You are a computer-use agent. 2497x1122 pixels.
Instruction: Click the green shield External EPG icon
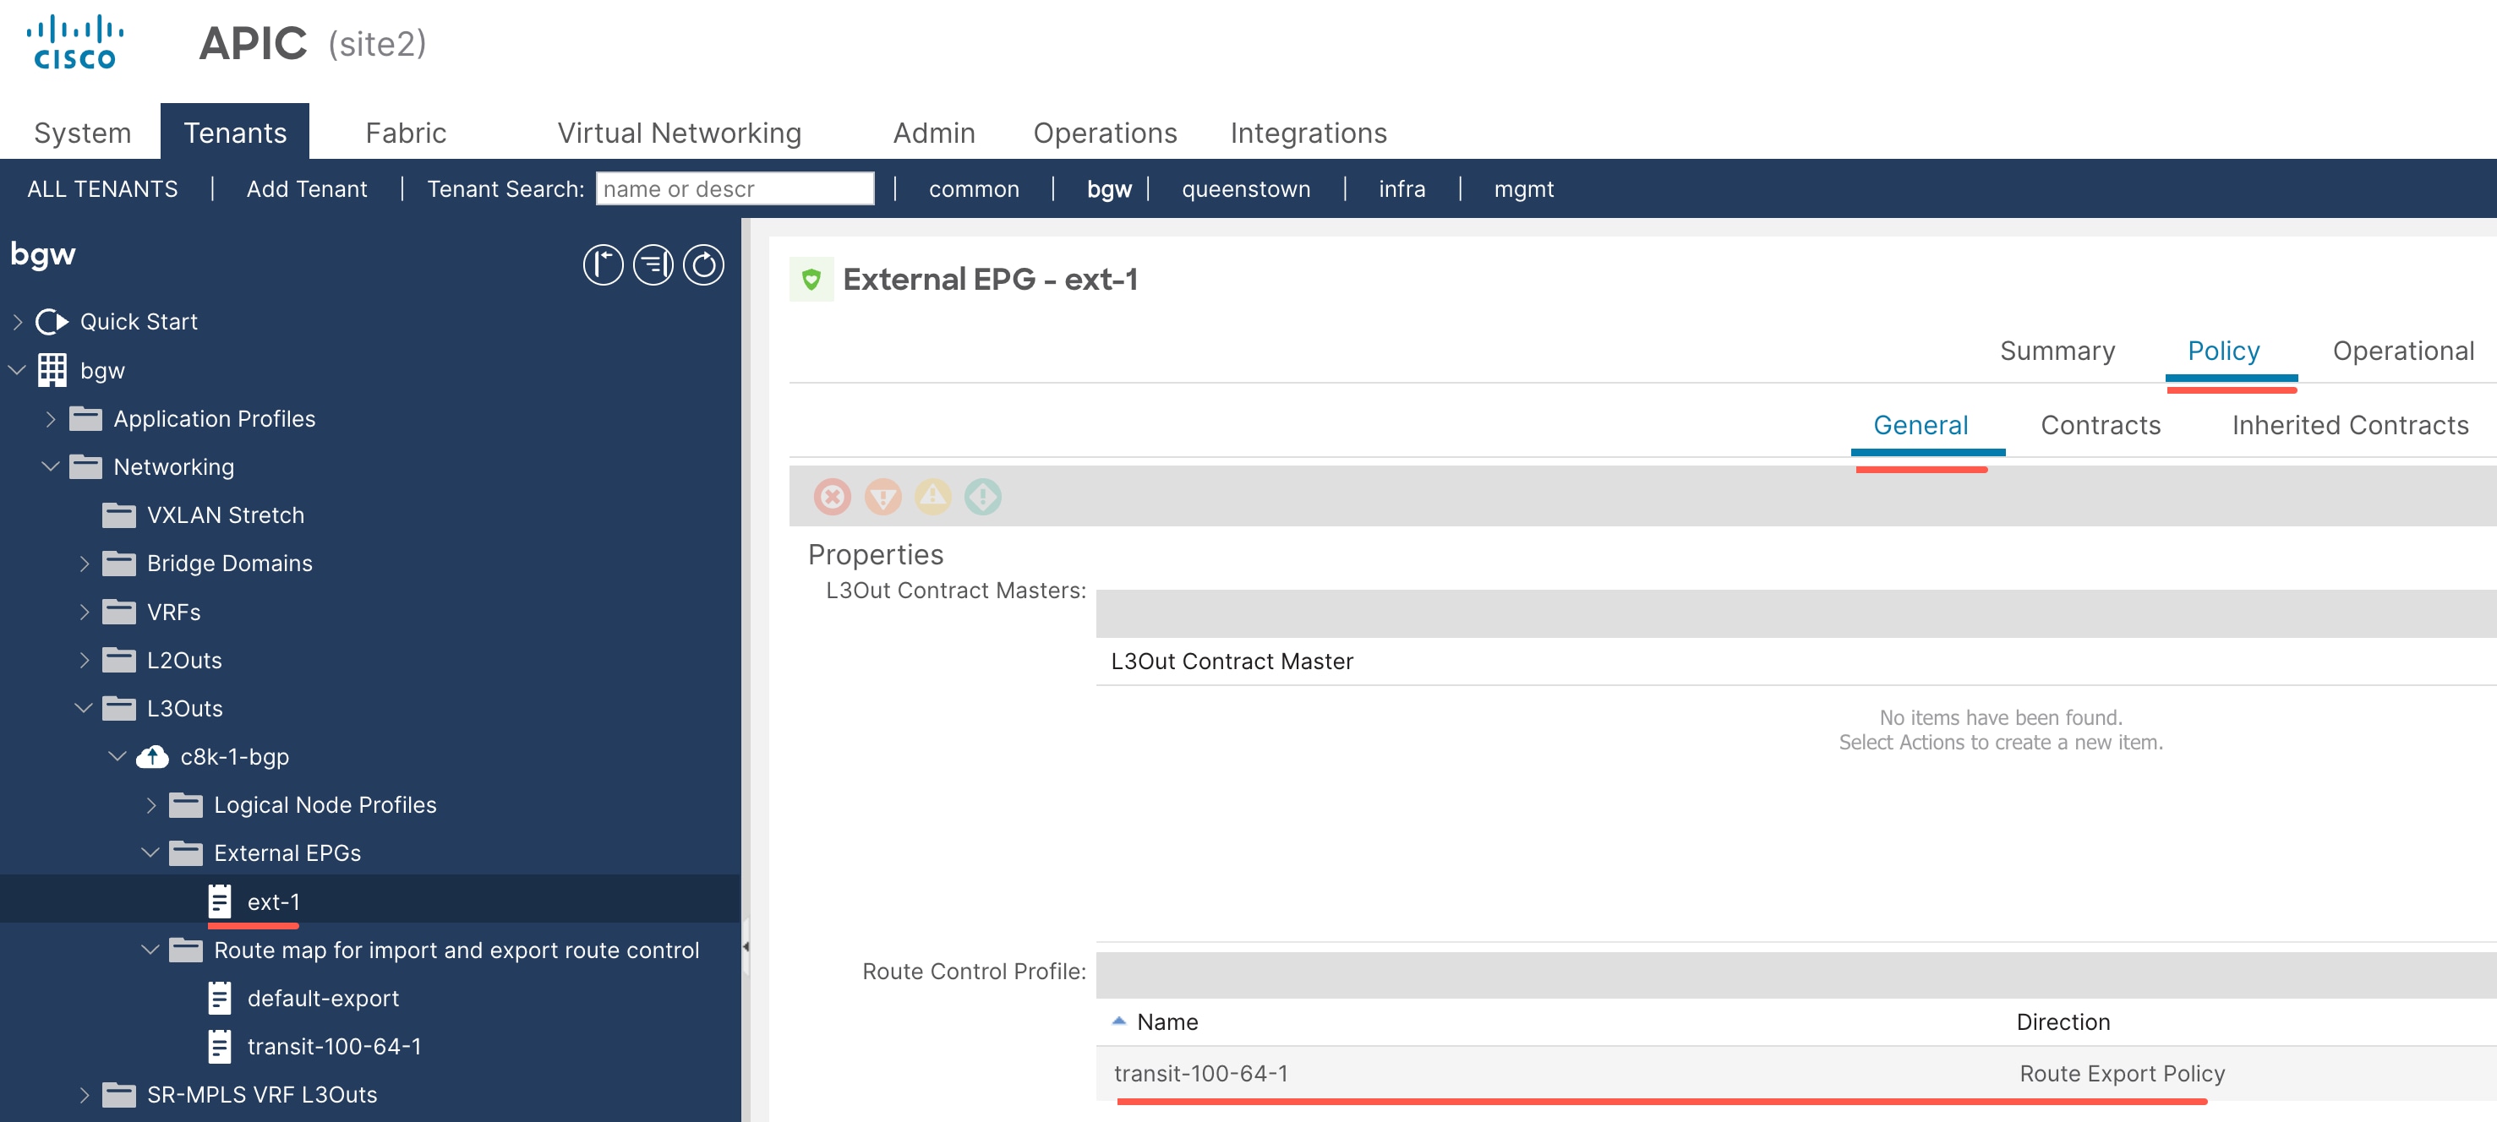(x=811, y=280)
